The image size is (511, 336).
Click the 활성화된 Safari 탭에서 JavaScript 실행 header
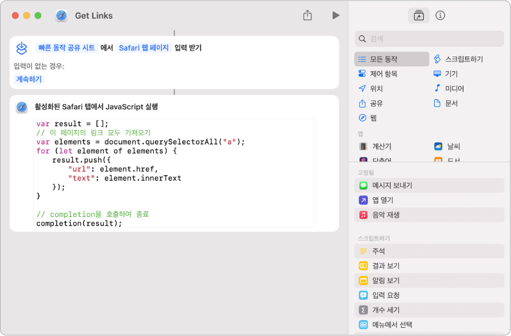pyautogui.click(x=97, y=107)
